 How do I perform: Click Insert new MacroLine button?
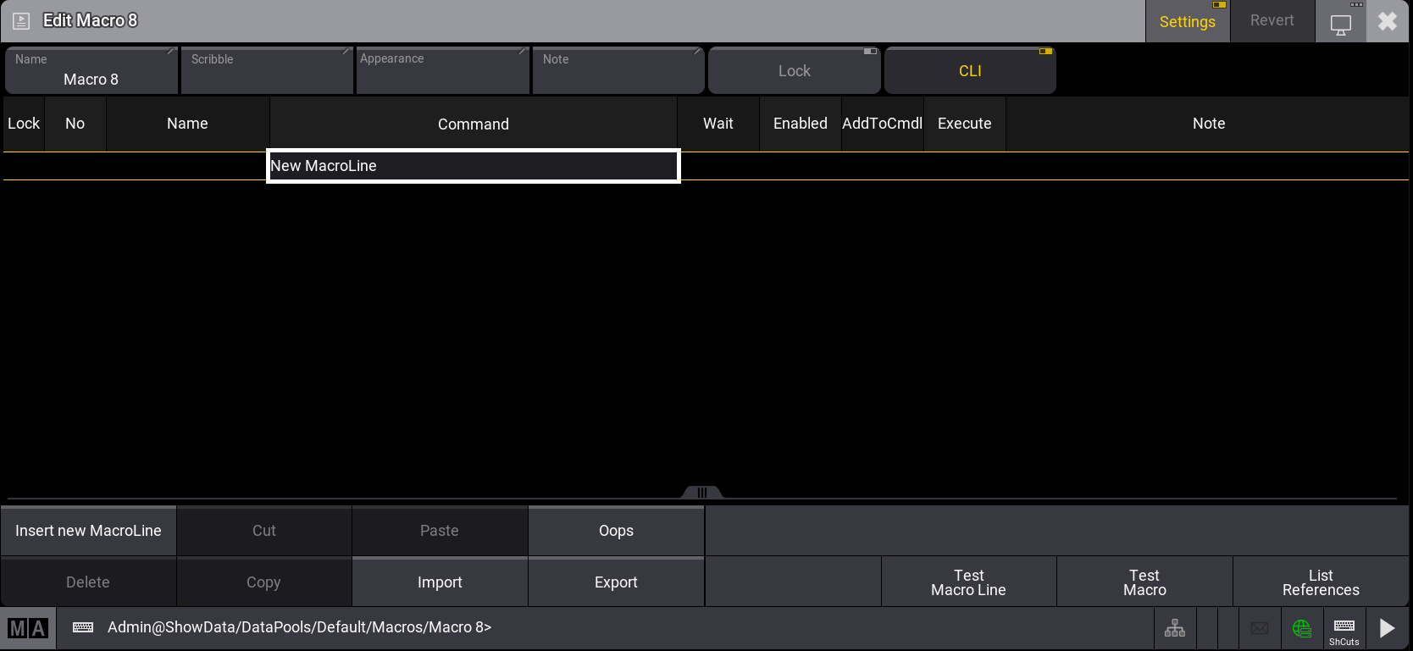88,531
